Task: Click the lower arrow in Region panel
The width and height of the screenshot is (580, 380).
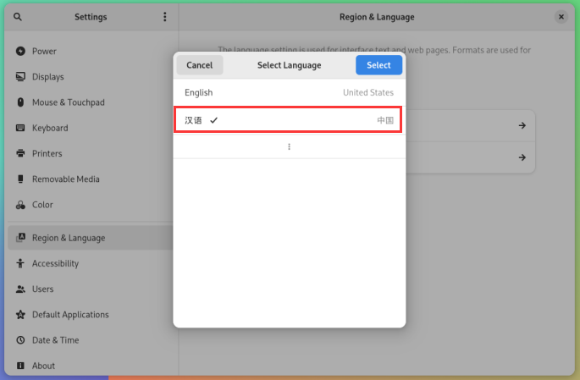Action: click(x=522, y=157)
